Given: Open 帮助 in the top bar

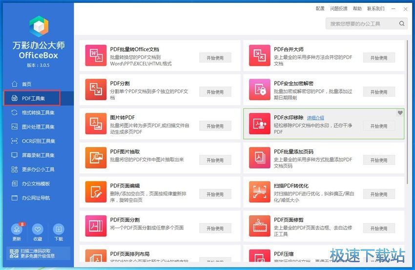Looking at the screenshot, I should tap(357, 9).
